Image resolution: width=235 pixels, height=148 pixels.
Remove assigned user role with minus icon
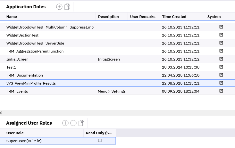pyautogui.click(x=73, y=123)
